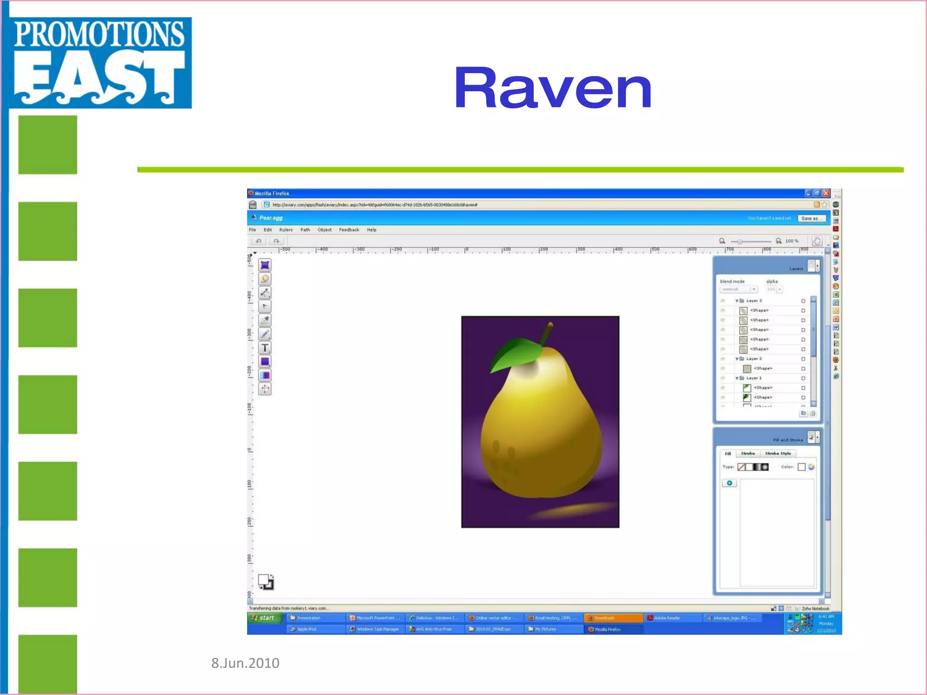The height and width of the screenshot is (695, 927).
Task: Select the magnifier zoom tool in toolbox
Action: 265,279
